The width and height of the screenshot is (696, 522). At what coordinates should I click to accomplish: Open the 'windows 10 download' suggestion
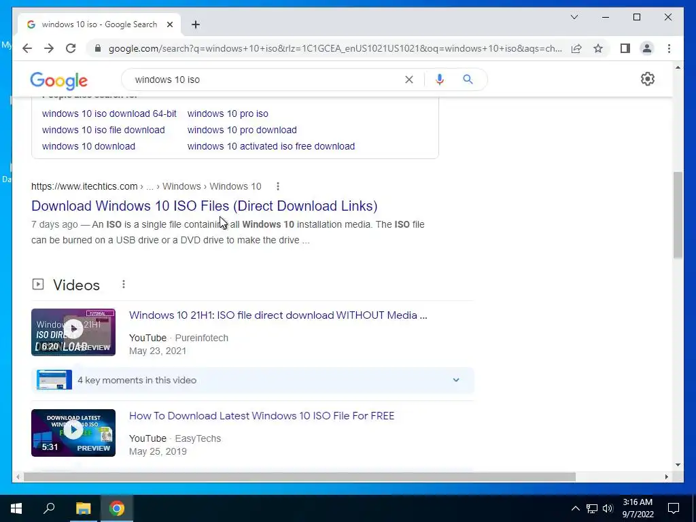[x=89, y=146]
